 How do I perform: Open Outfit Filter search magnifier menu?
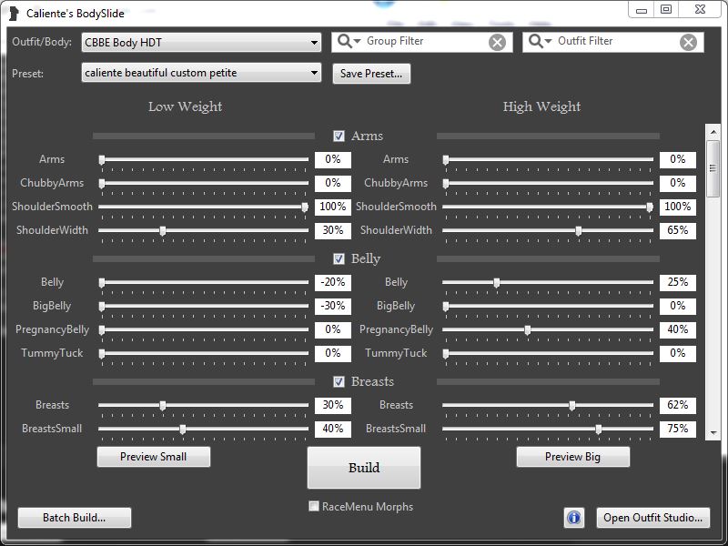[x=540, y=41]
